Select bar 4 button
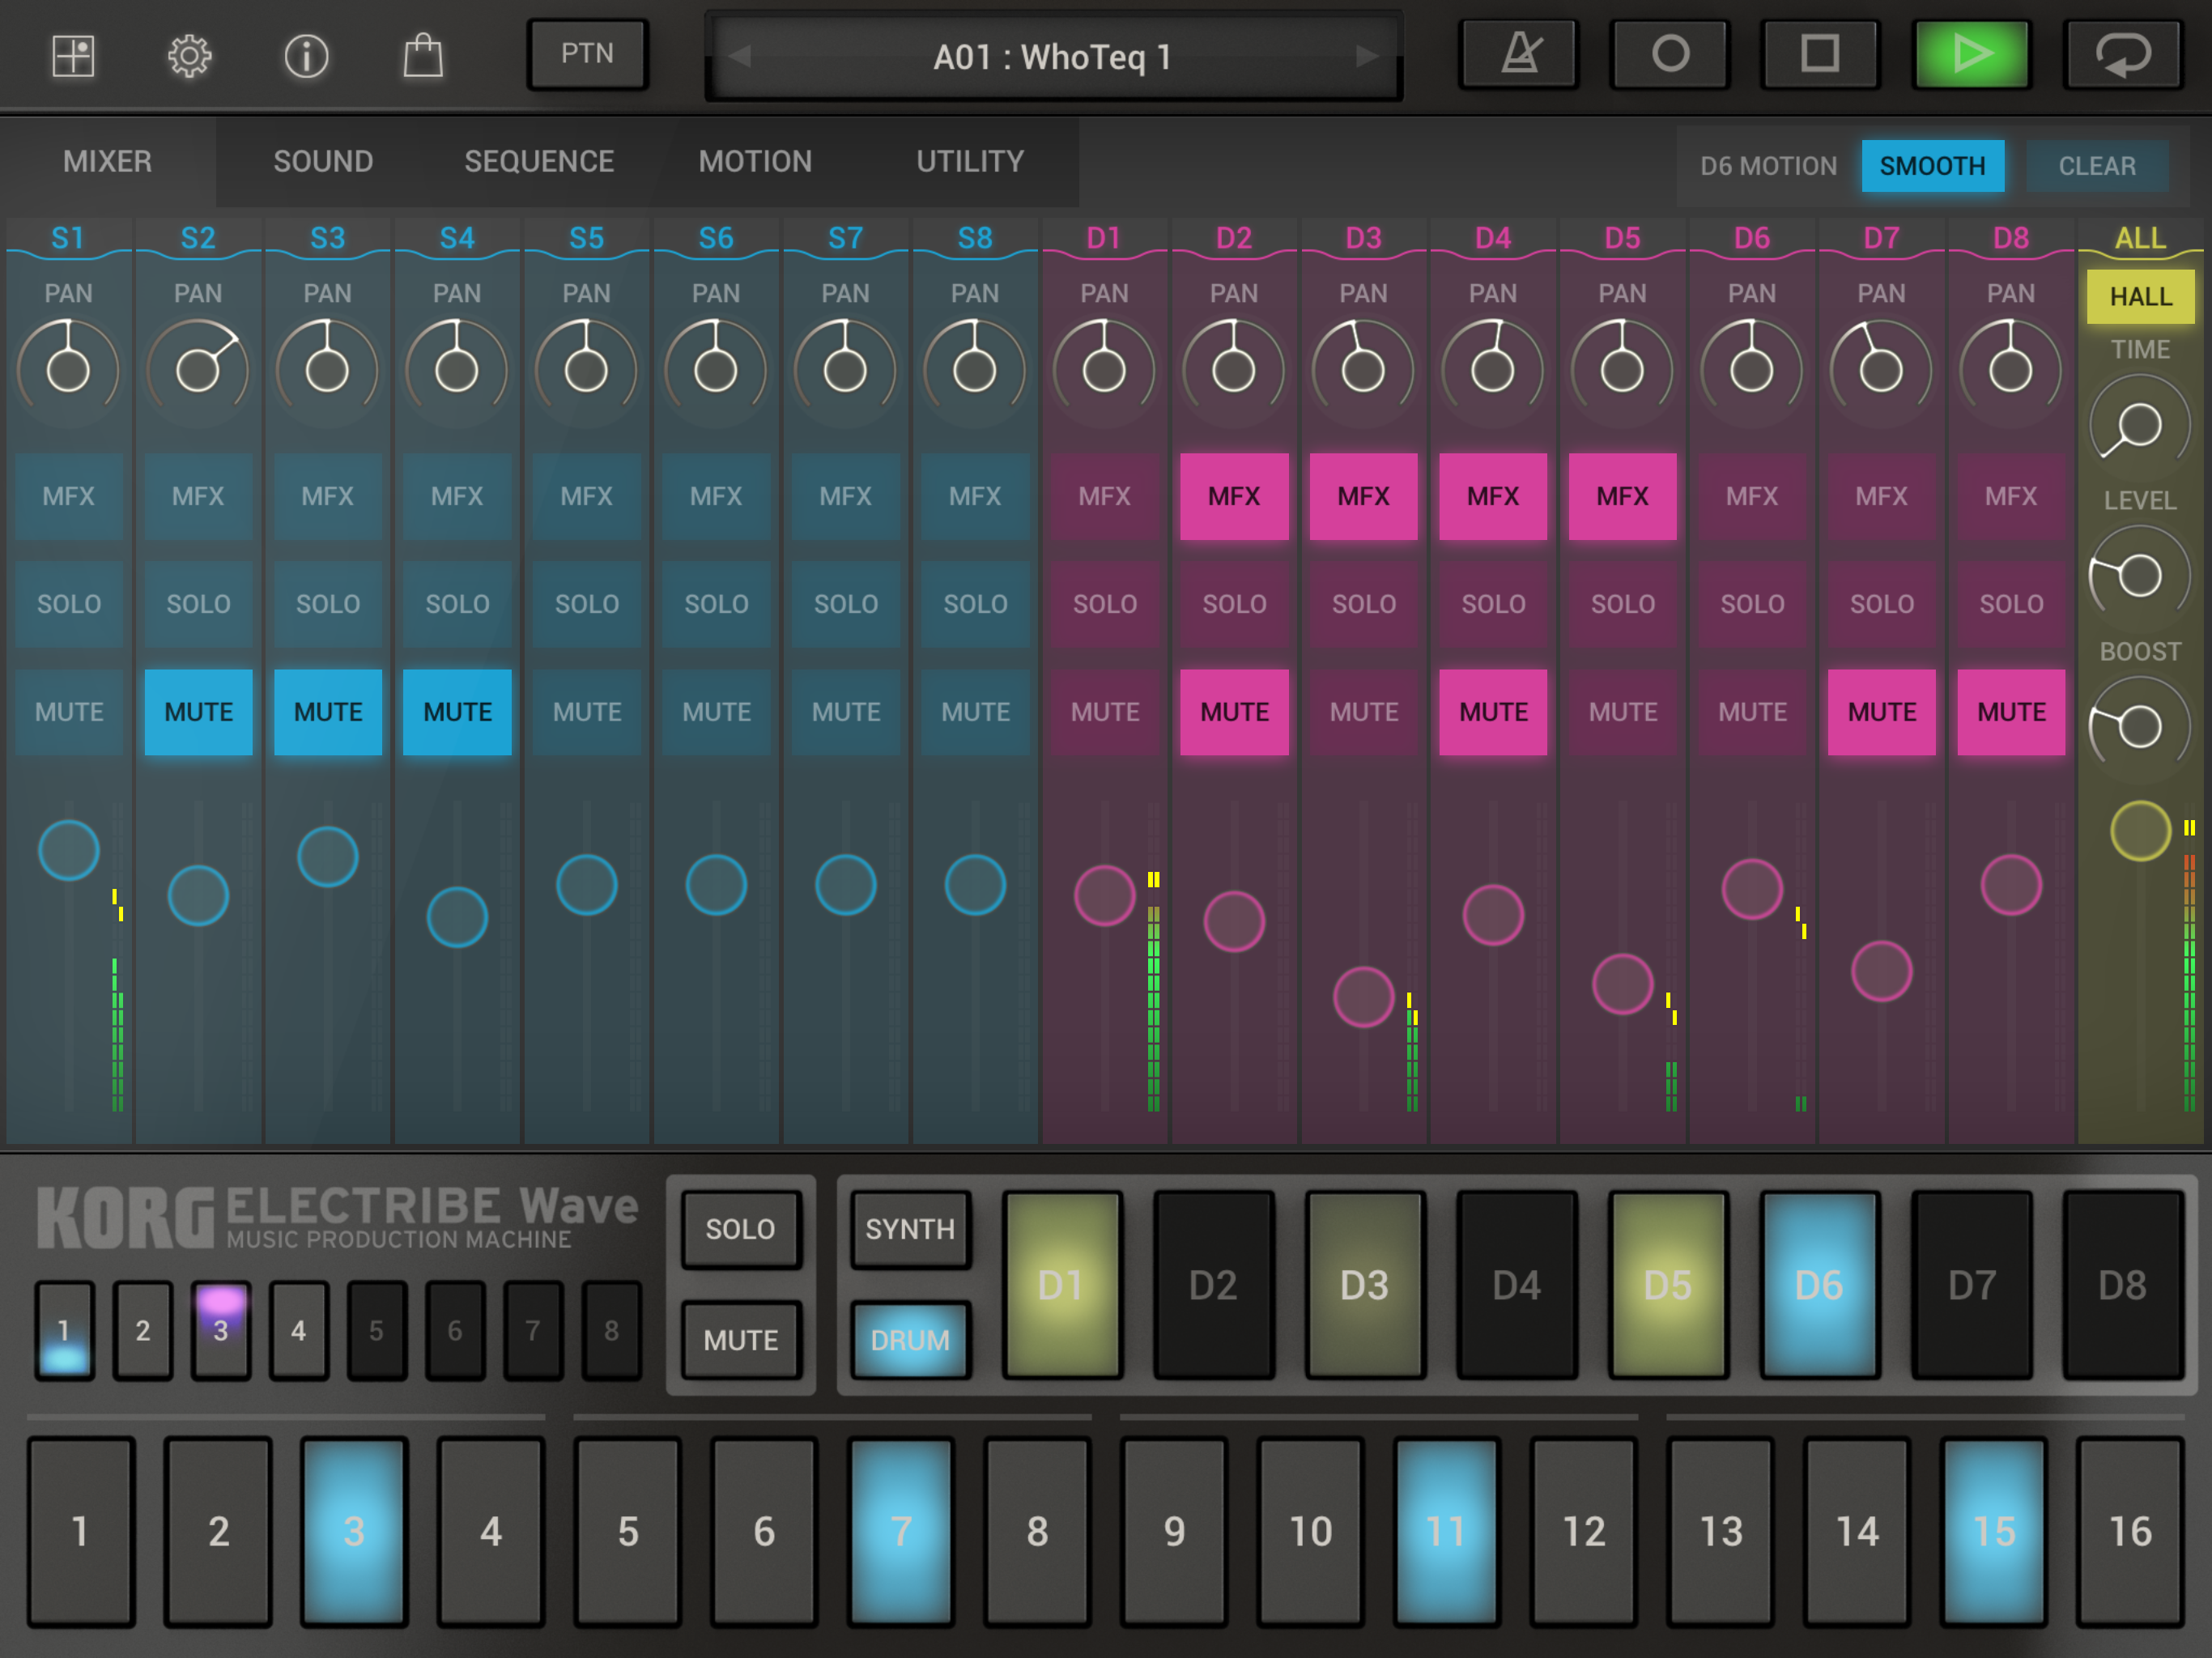This screenshot has height=1658, width=2212. coord(298,1331)
